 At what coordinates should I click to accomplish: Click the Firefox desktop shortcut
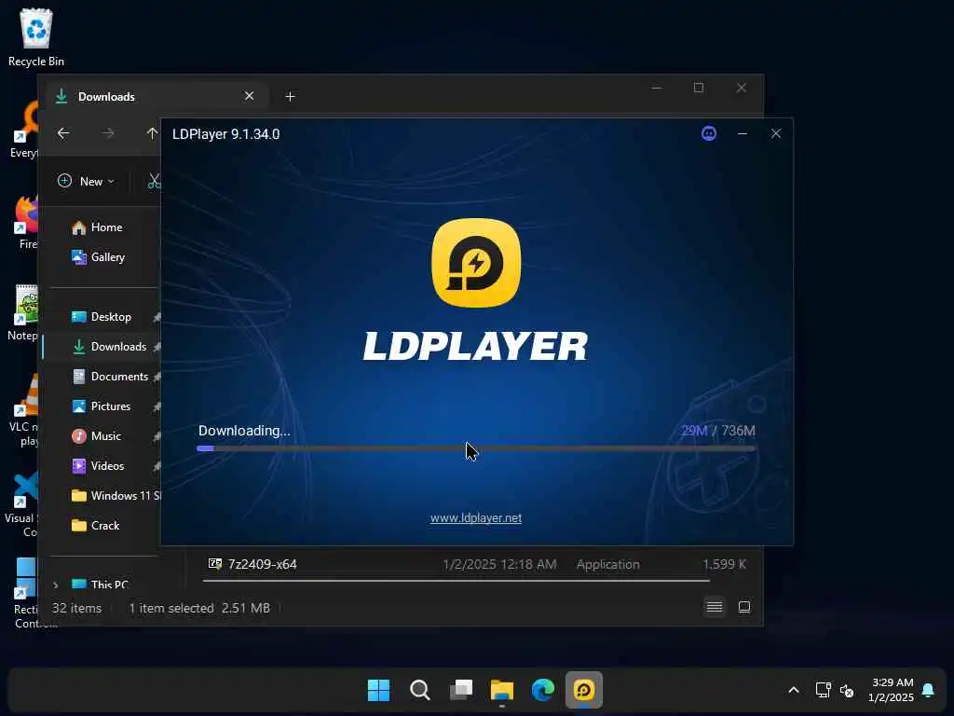click(27, 222)
